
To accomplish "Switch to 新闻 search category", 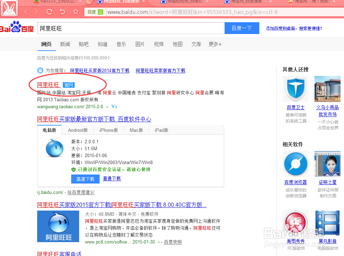I will (65, 44).
